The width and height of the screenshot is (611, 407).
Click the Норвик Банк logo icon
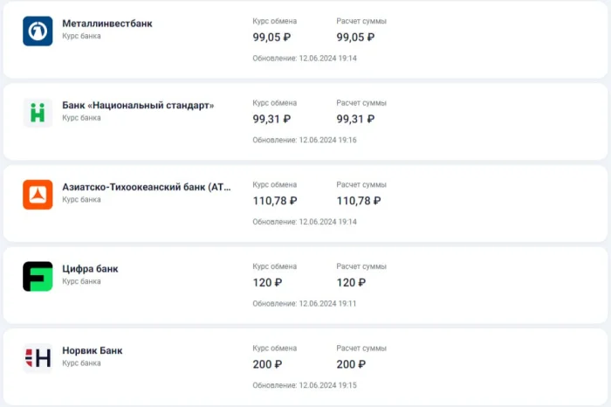click(x=38, y=357)
